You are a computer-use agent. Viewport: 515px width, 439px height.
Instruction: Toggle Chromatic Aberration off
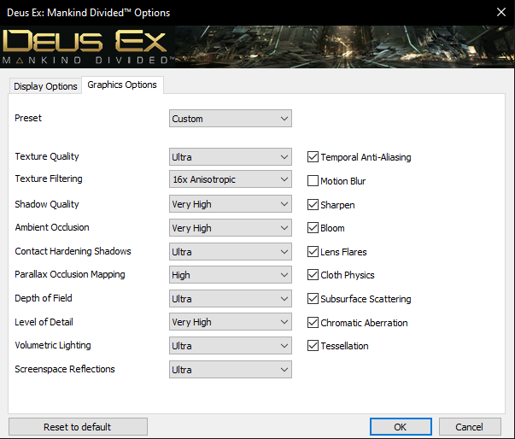(313, 323)
